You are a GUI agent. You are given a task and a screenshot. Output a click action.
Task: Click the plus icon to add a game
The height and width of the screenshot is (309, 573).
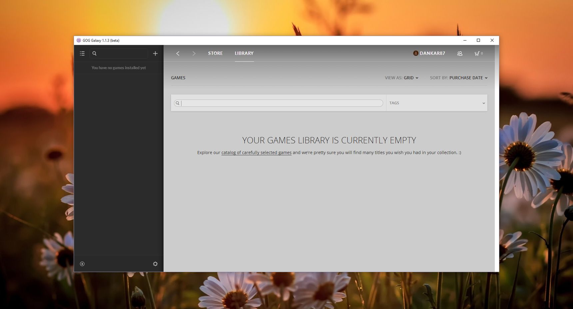coord(155,54)
